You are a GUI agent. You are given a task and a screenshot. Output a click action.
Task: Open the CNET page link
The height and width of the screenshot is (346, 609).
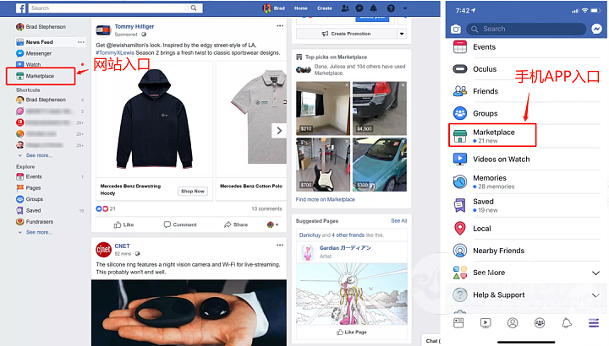[x=122, y=246]
